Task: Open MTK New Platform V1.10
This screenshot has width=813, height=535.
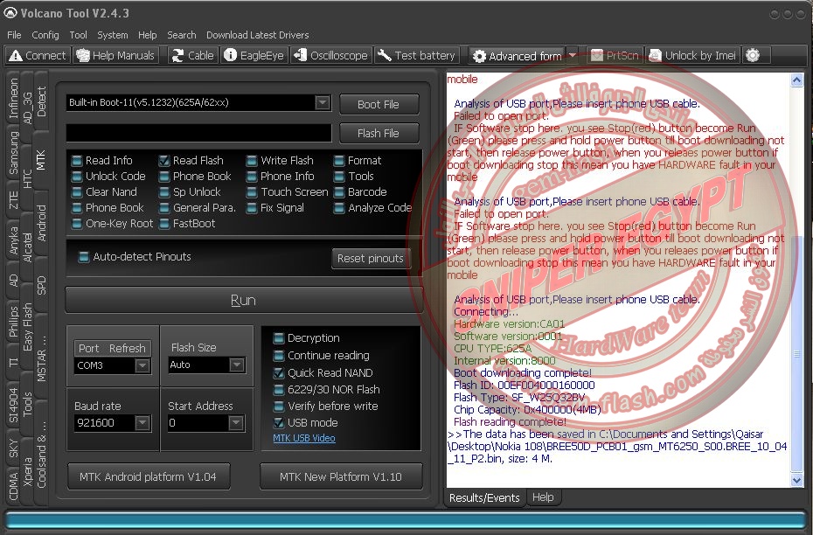Action: pos(341,476)
